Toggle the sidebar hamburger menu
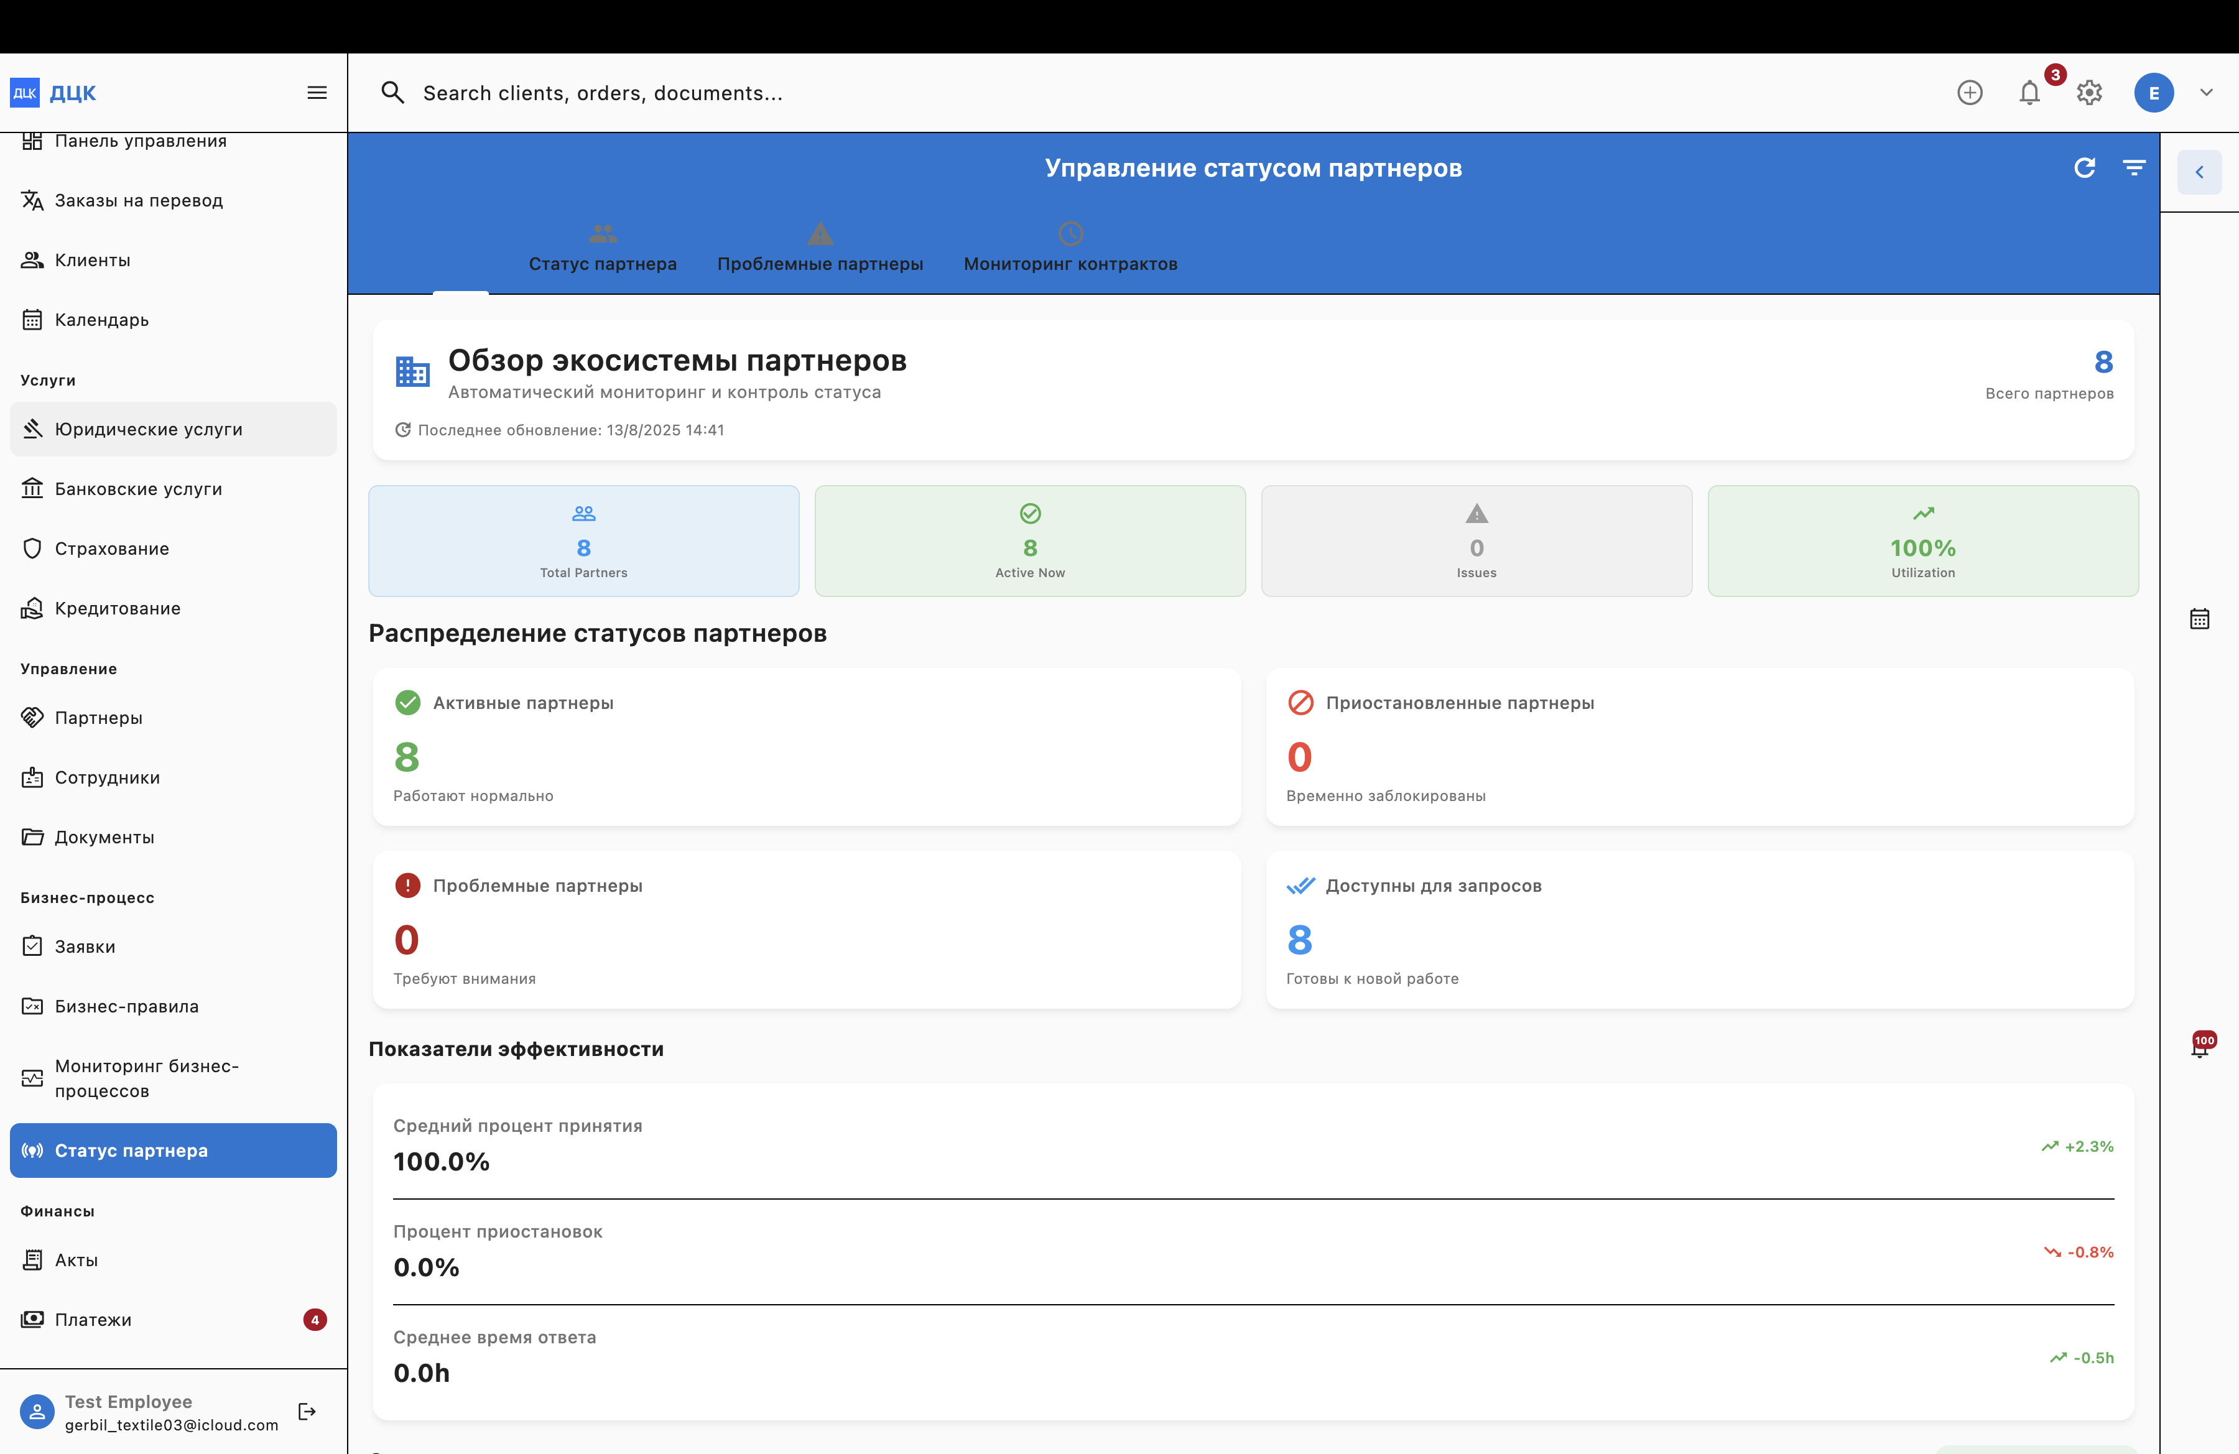 [317, 93]
